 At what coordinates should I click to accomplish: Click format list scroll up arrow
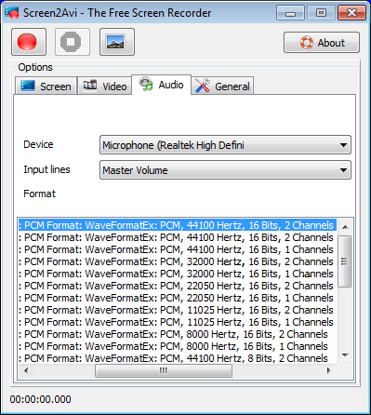click(345, 227)
